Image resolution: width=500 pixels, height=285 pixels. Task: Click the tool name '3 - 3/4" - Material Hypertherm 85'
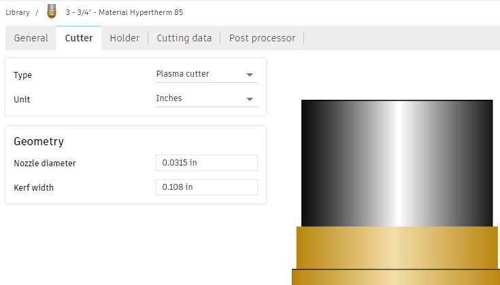124,12
